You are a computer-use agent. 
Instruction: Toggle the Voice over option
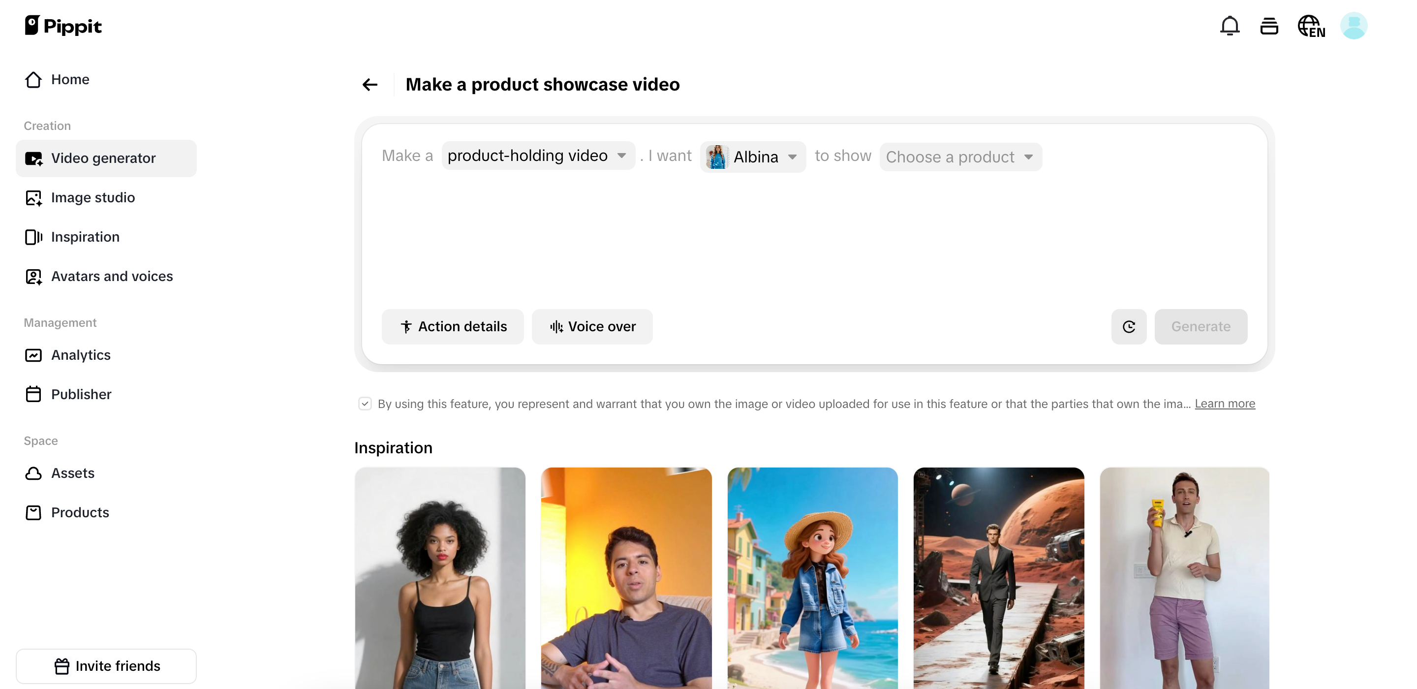(x=592, y=326)
